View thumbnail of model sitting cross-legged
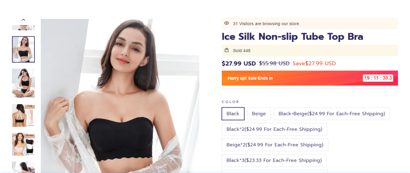Image resolution: width=410 pixels, height=173 pixels. (x=23, y=83)
